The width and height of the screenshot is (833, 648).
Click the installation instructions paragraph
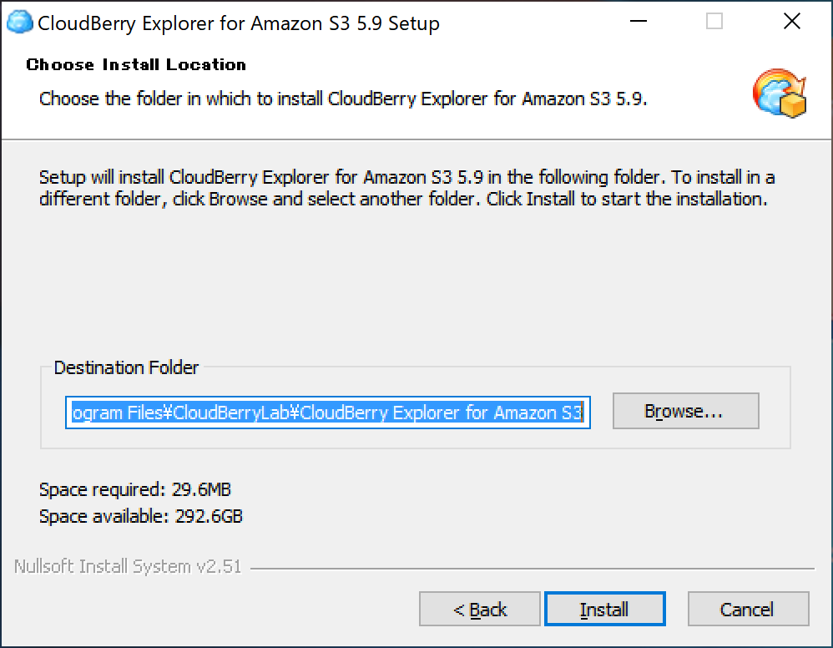(x=406, y=188)
